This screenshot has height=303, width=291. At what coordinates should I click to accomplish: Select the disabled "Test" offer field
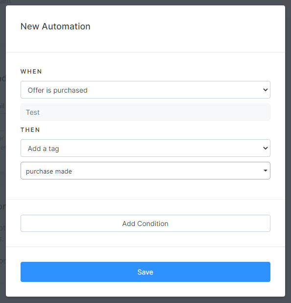pyautogui.click(x=145, y=112)
